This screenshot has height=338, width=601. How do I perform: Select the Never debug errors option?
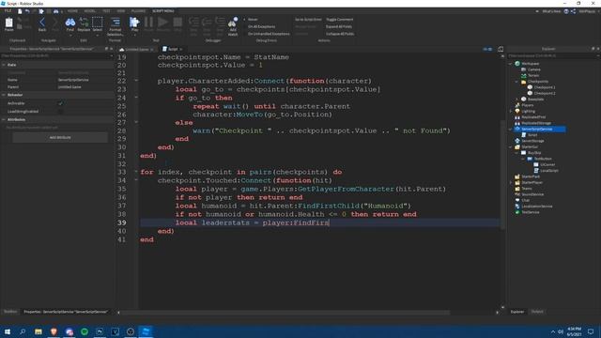[253, 19]
